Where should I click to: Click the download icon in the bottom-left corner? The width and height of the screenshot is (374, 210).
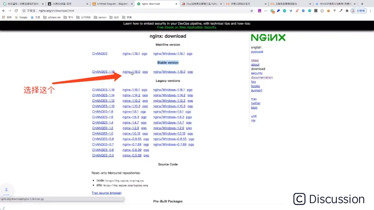7,190
